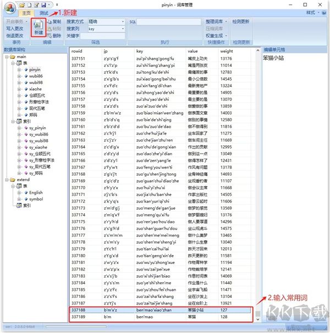
Task: Click the new blank document quick-access icon
Action: [x=29, y=5]
